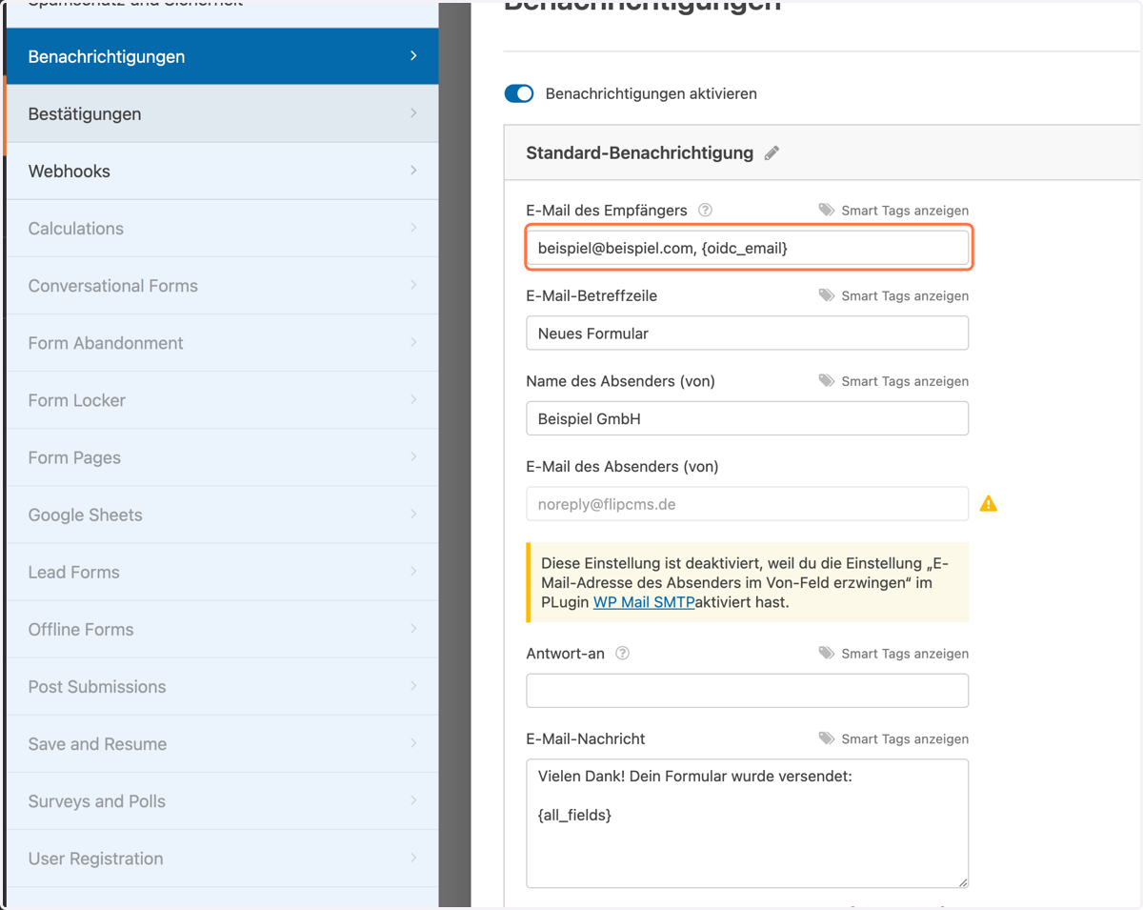1143x910 pixels.
Task: Click the E-Mail des Empfängers input field
Action: [747, 248]
